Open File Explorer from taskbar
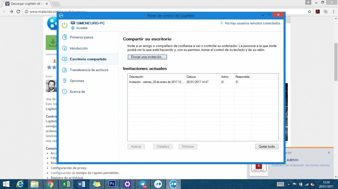The width and height of the screenshot is (338, 189). tap(35, 184)
